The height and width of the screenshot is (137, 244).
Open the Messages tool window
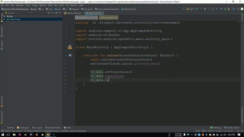tap(23, 128)
